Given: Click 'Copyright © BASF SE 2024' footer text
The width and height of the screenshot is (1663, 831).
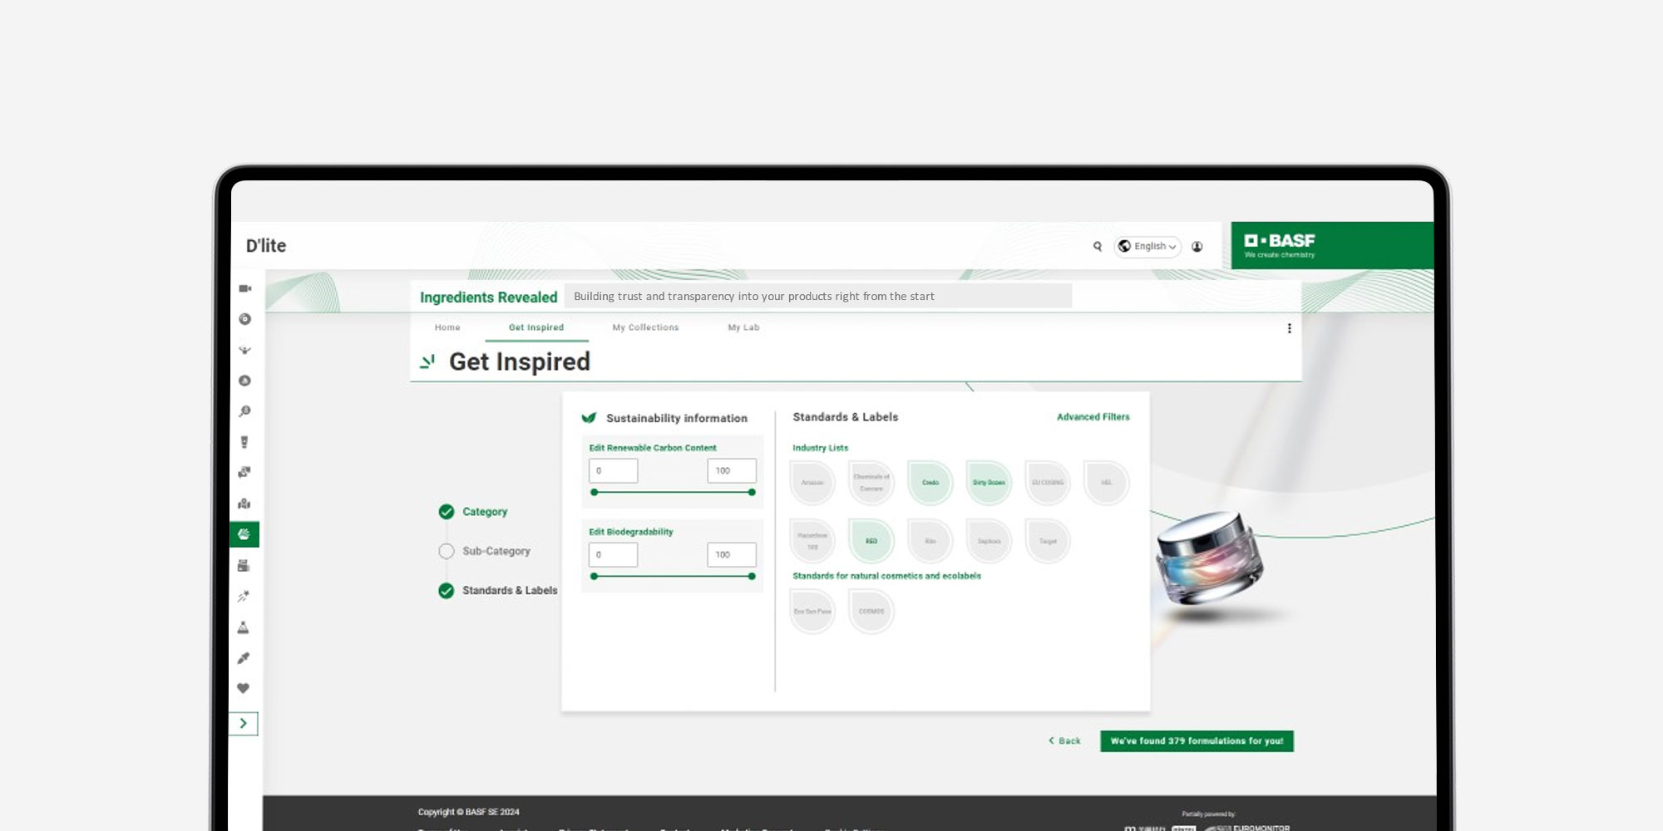Looking at the screenshot, I should click(x=469, y=812).
